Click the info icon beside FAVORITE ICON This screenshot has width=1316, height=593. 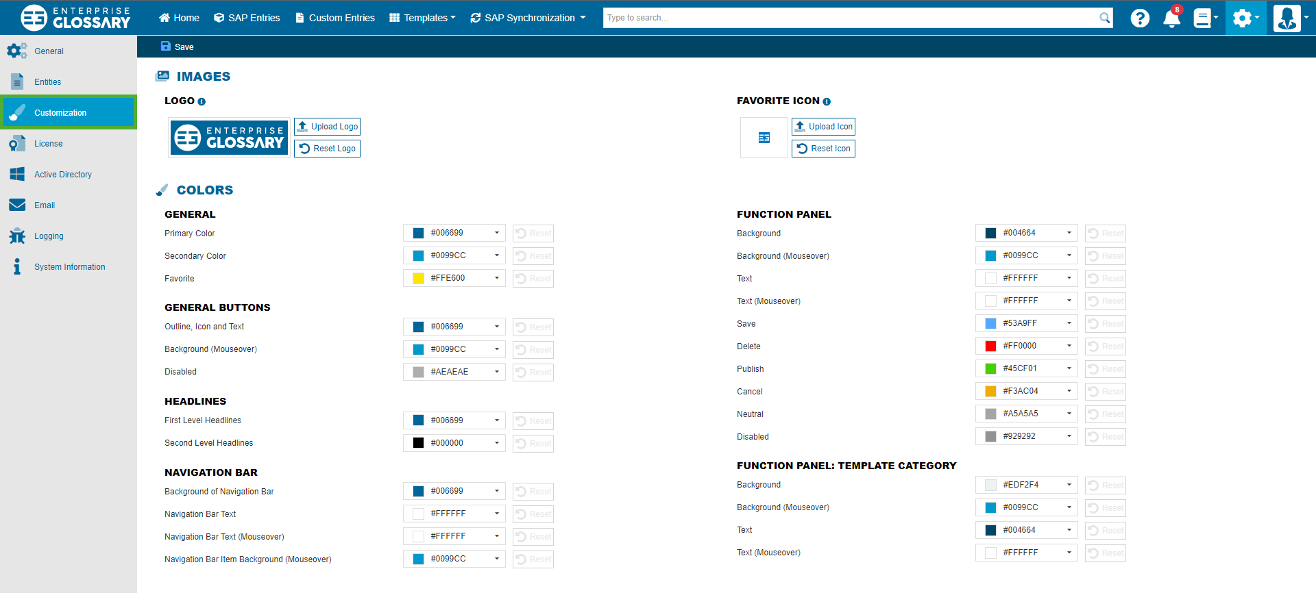(x=827, y=102)
